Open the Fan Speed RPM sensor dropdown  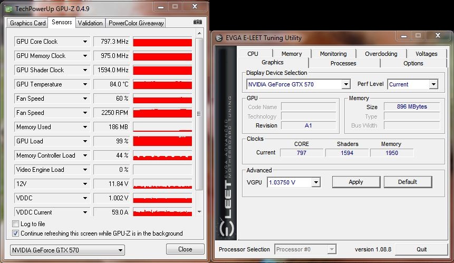[85, 113]
